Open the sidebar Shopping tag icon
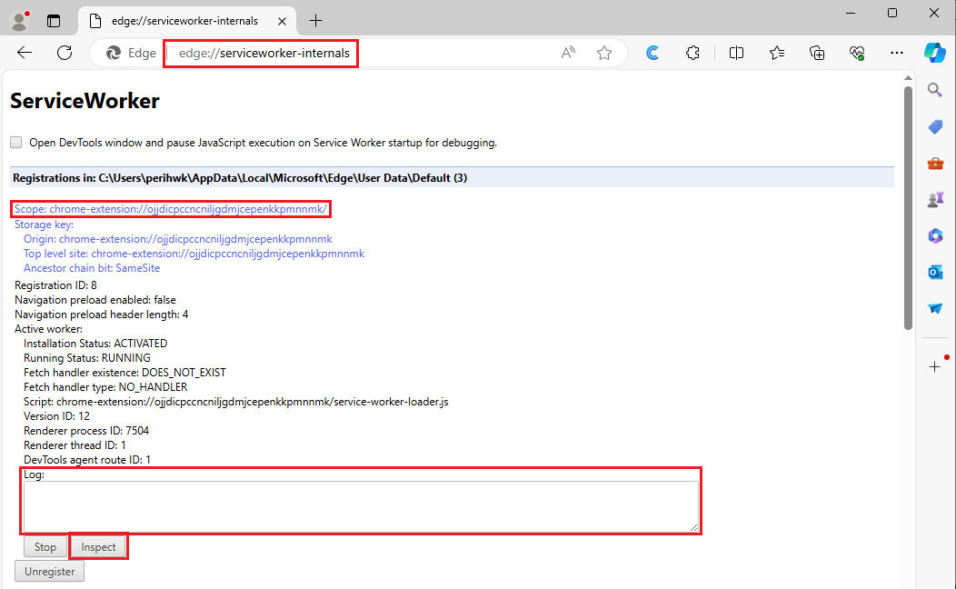The height and width of the screenshot is (589, 956). tap(935, 127)
